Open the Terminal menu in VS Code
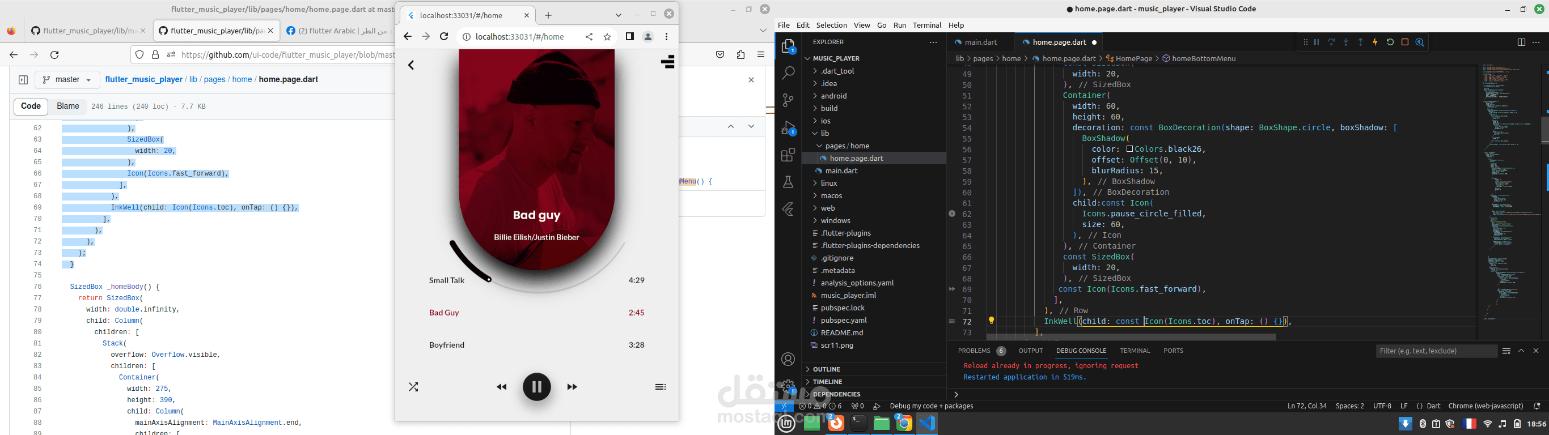This screenshot has width=1549, height=435. coord(926,25)
